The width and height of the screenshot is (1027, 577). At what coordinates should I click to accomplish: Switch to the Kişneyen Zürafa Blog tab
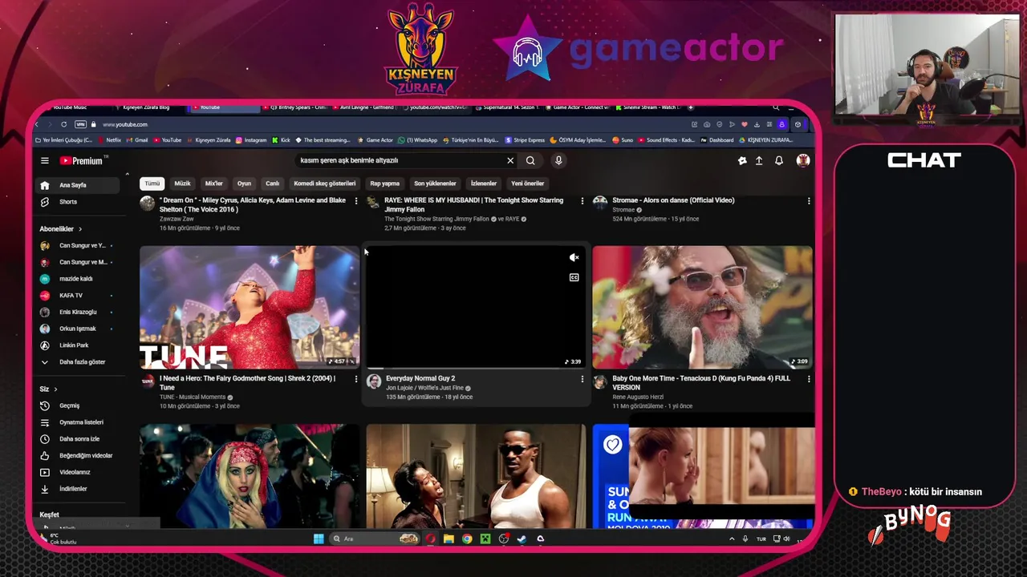point(146,107)
